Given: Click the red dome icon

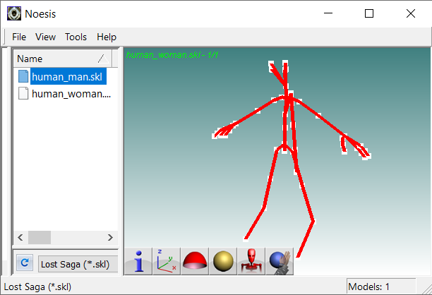Looking at the screenshot, I should click(x=195, y=262).
